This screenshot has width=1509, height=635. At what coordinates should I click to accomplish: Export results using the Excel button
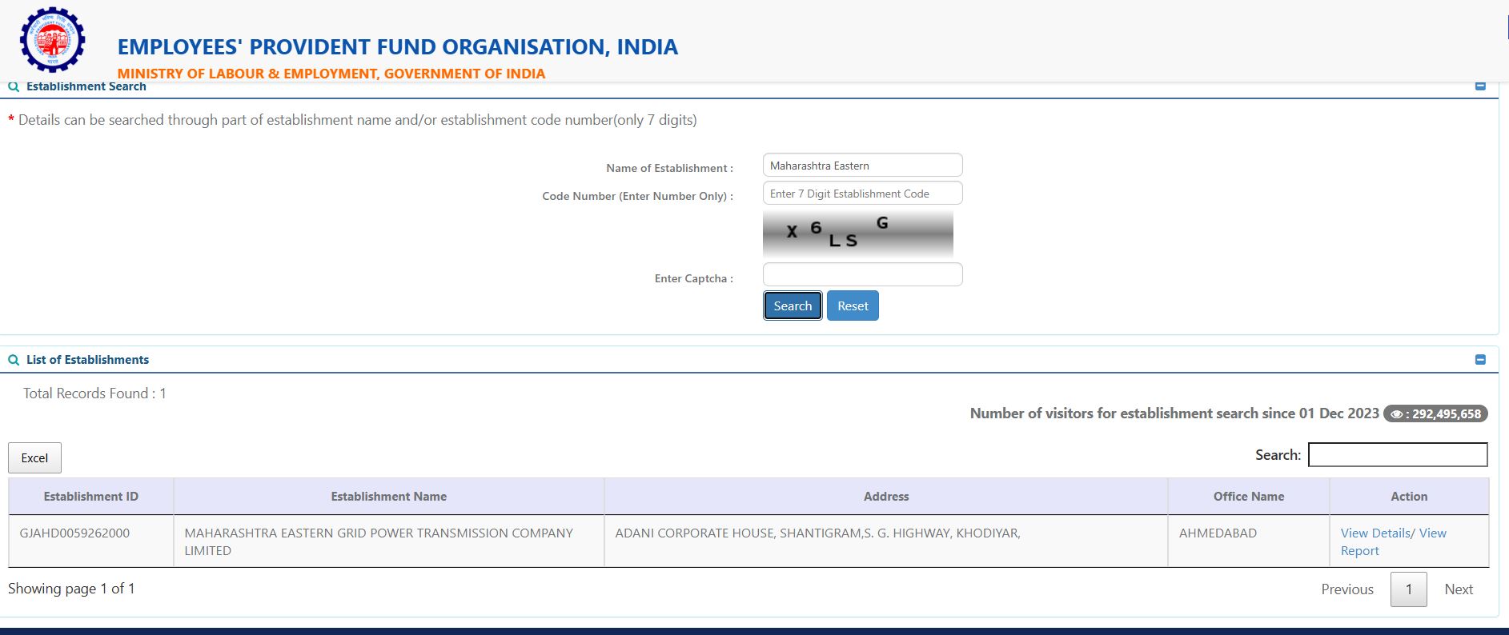coord(34,458)
